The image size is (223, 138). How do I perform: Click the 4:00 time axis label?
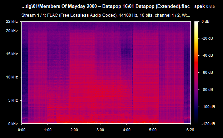click(127, 130)
